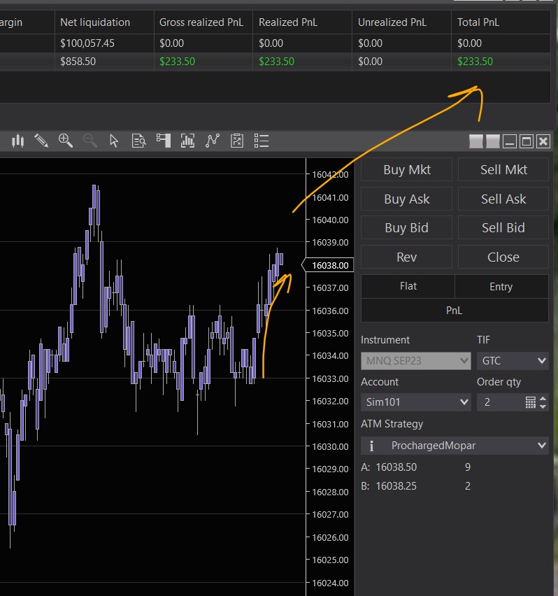Click the PnL display field

click(x=455, y=310)
